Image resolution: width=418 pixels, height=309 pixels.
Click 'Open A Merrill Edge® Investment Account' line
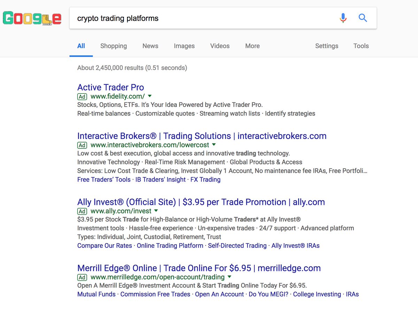point(192,286)
